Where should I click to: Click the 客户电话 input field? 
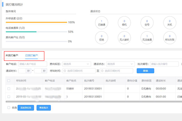click(33, 64)
